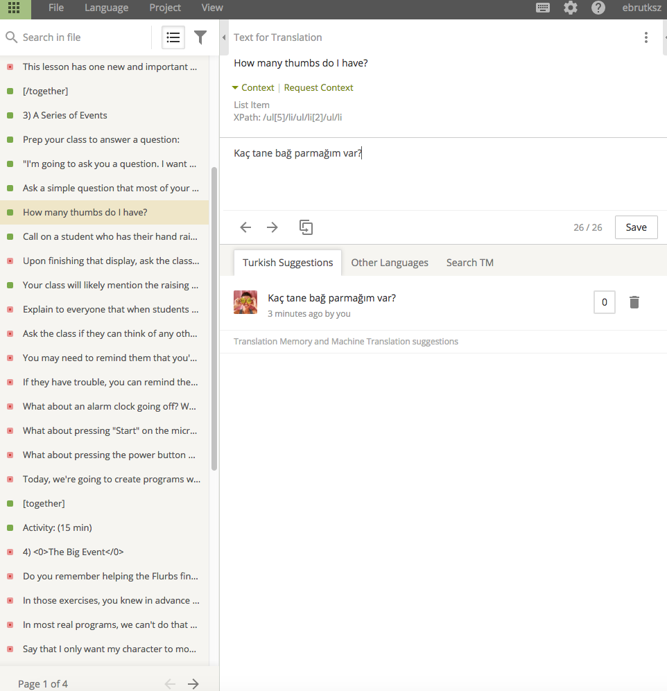Image resolution: width=667 pixels, height=691 pixels.
Task: Select string 'This lesson has one new and important'
Action: (105, 67)
